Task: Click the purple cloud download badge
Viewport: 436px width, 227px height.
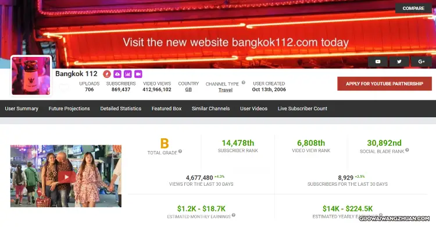Action: [x=117, y=74]
